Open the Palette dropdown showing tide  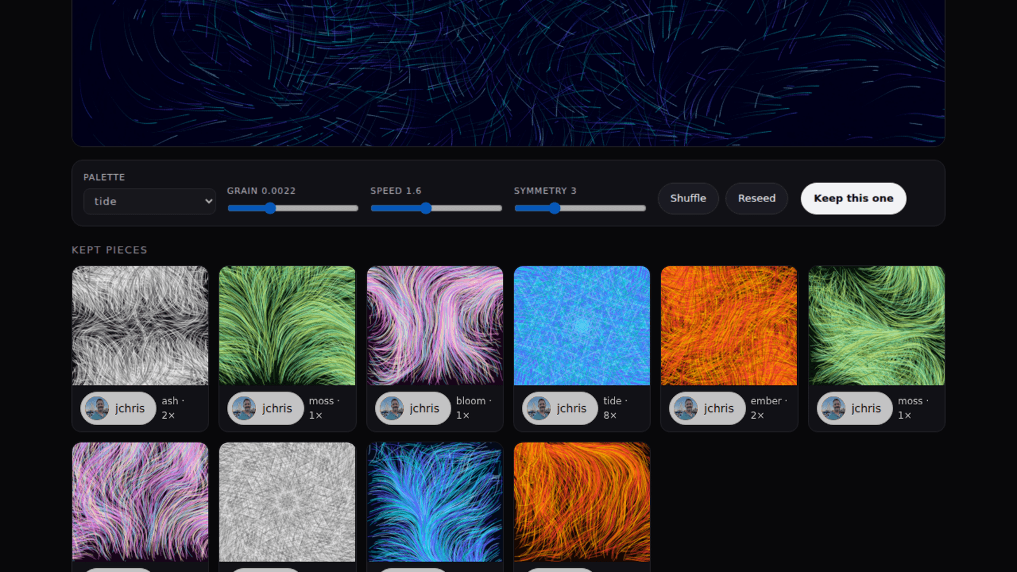[149, 201]
